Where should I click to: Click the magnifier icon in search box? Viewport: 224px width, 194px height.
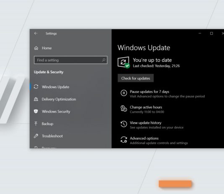(104, 60)
